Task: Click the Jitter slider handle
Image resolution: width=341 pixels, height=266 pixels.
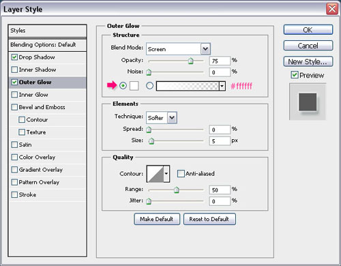Action: pyautogui.click(x=149, y=201)
